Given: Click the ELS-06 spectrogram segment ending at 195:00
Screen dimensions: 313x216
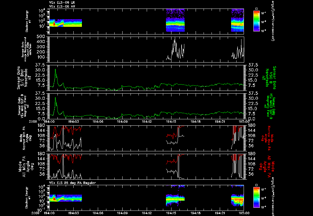Looking at the screenshot, I should (237, 20).
